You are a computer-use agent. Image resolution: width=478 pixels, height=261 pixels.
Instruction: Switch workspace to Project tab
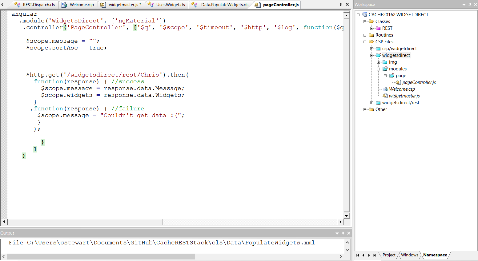click(389, 255)
